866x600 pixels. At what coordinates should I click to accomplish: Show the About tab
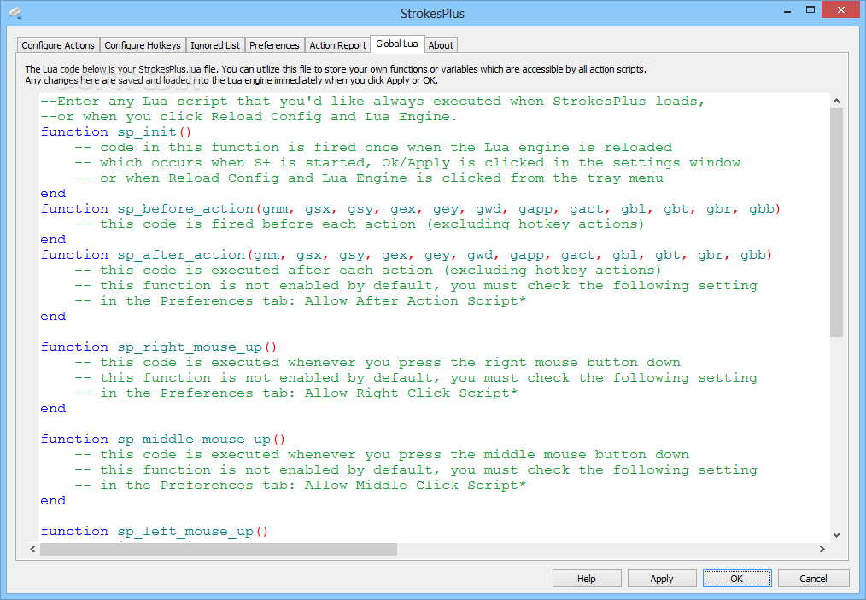(x=441, y=45)
